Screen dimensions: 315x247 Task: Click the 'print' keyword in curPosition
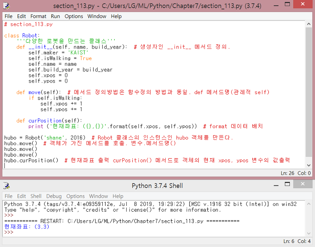click(x=36, y=127)
